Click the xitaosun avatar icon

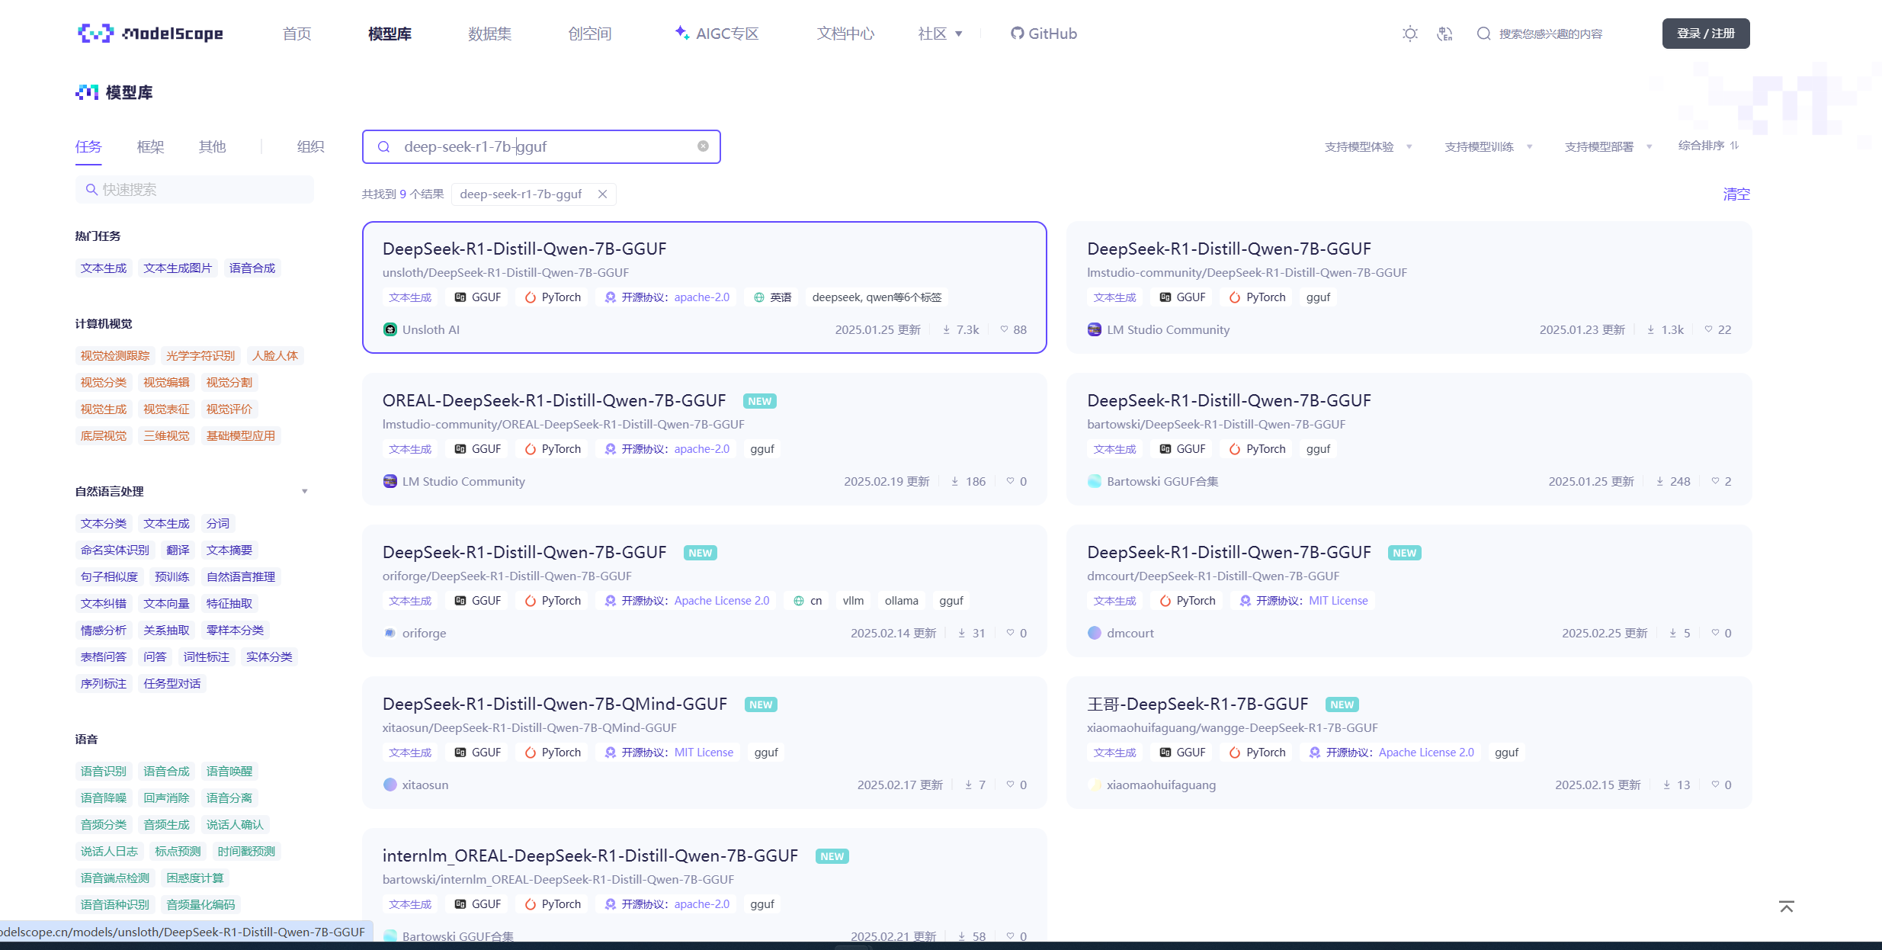(x=390, y=785)
